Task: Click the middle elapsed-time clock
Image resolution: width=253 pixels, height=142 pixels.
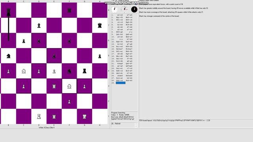Action: click(124, 9)
